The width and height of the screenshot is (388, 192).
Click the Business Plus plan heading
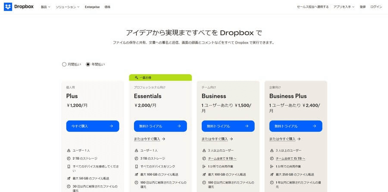(x=288, y=96)
